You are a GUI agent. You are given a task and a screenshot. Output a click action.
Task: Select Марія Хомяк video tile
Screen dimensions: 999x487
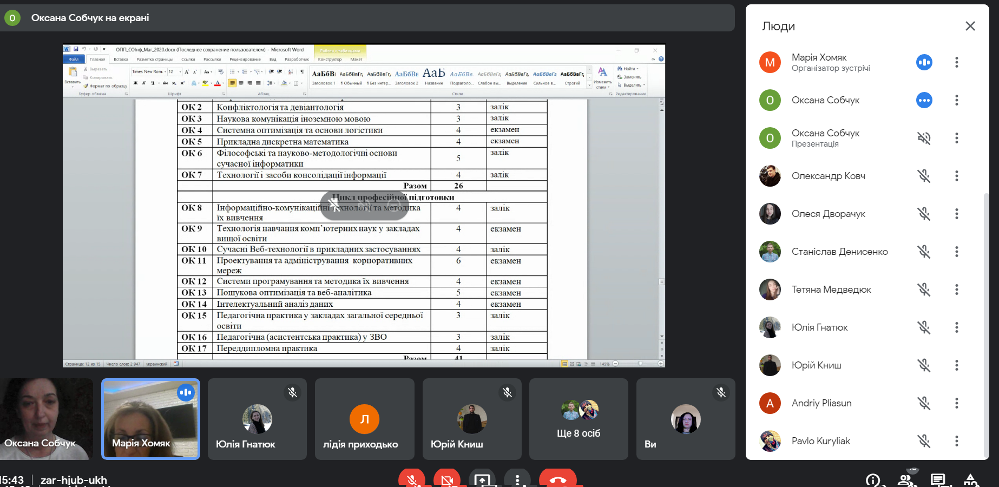[x=150, y=419]
